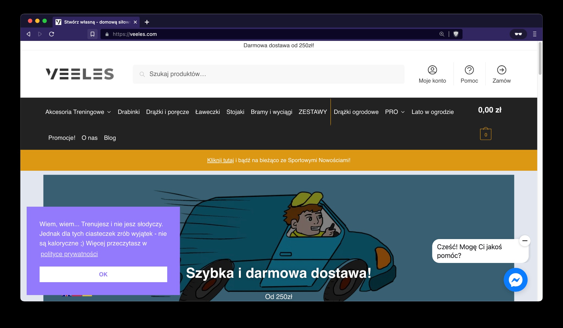563x328 pixels.
Task: Click the Pomoc help icon
Action: click(x=469, y=70)
